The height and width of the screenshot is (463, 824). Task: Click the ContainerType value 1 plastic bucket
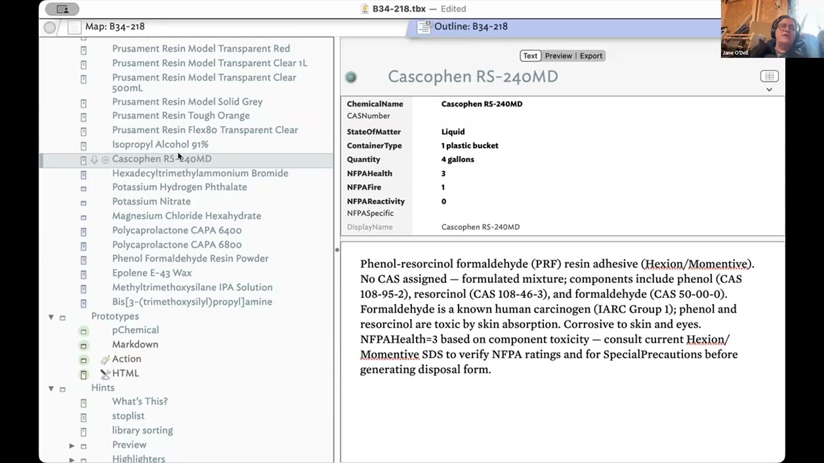[470, 145]
